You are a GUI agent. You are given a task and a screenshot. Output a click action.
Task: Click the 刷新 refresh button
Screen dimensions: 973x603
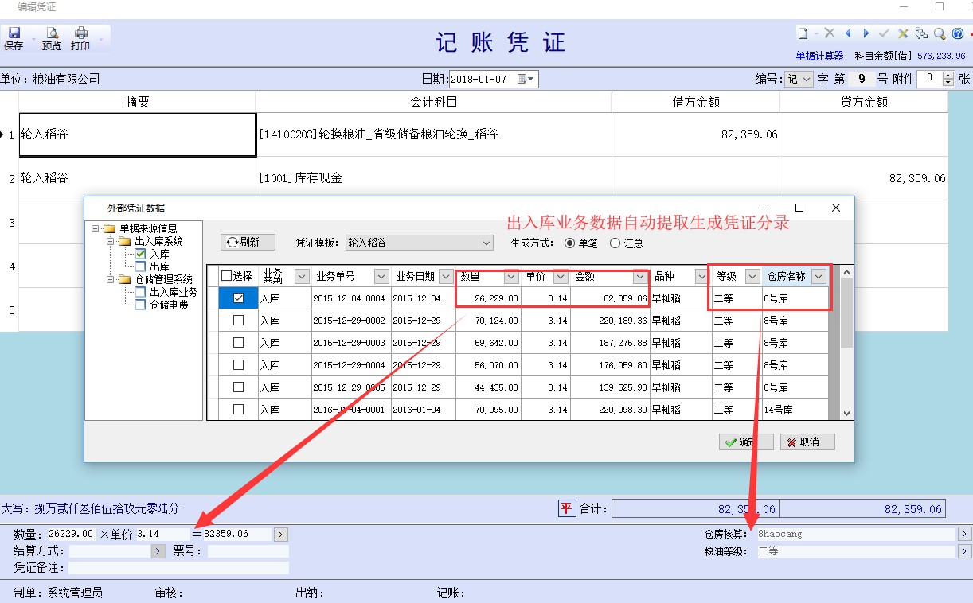(x=249, y=242)
